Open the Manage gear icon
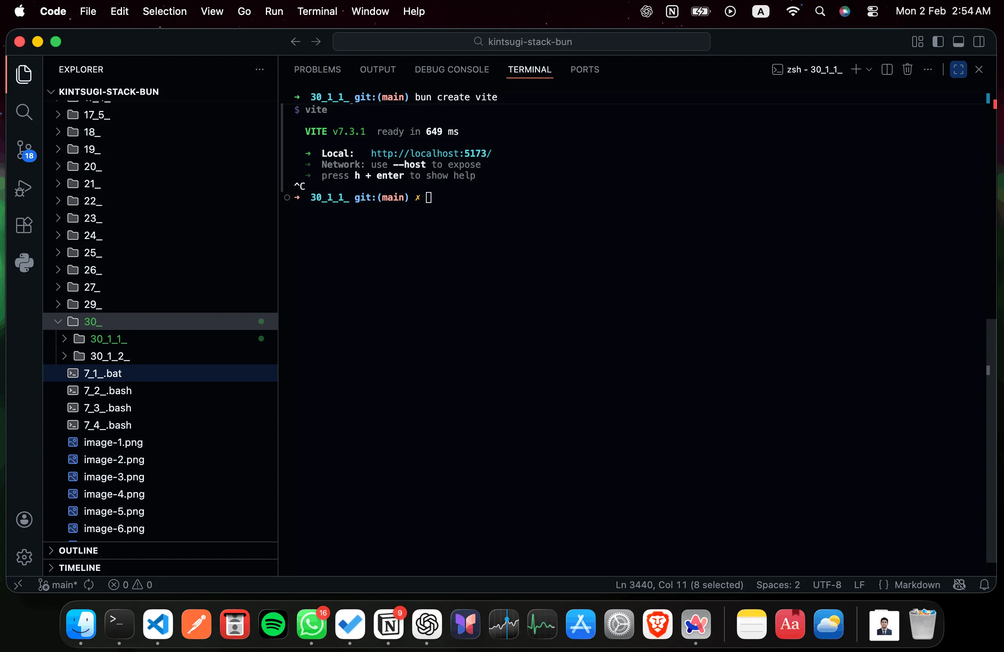 point(24,557)
